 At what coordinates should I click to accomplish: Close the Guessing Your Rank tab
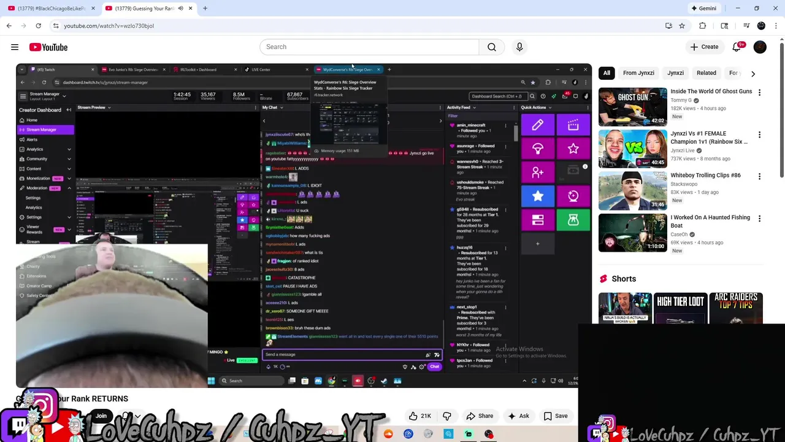pos(190,9)
